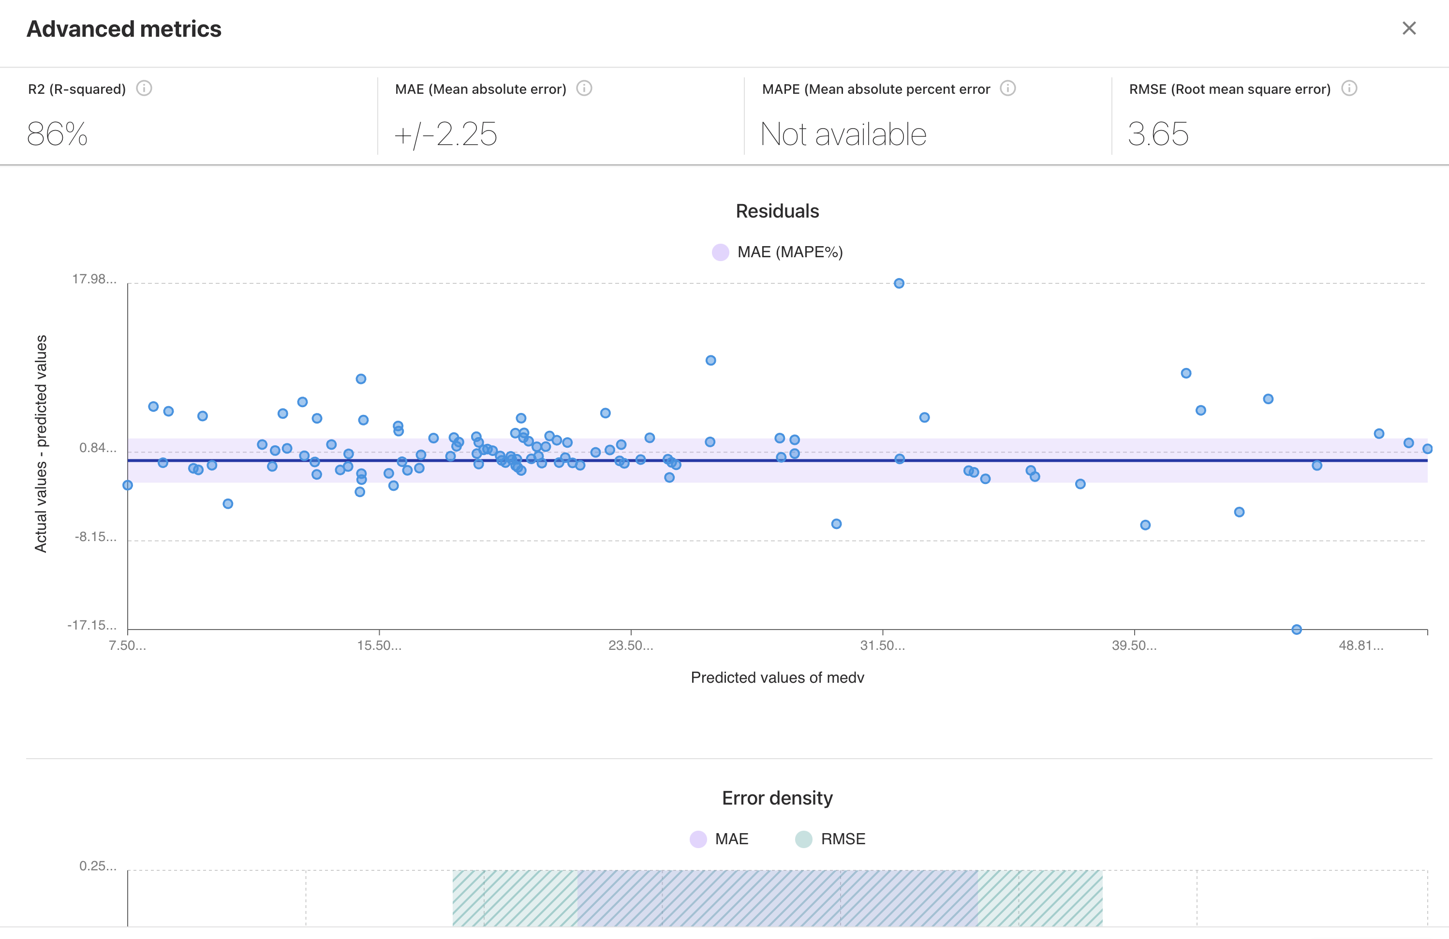Viewport: 1449px width, 939px height.
Task: Toggle the MAE (MAPE%) legend in Residuals
Action: click(778, 252)
